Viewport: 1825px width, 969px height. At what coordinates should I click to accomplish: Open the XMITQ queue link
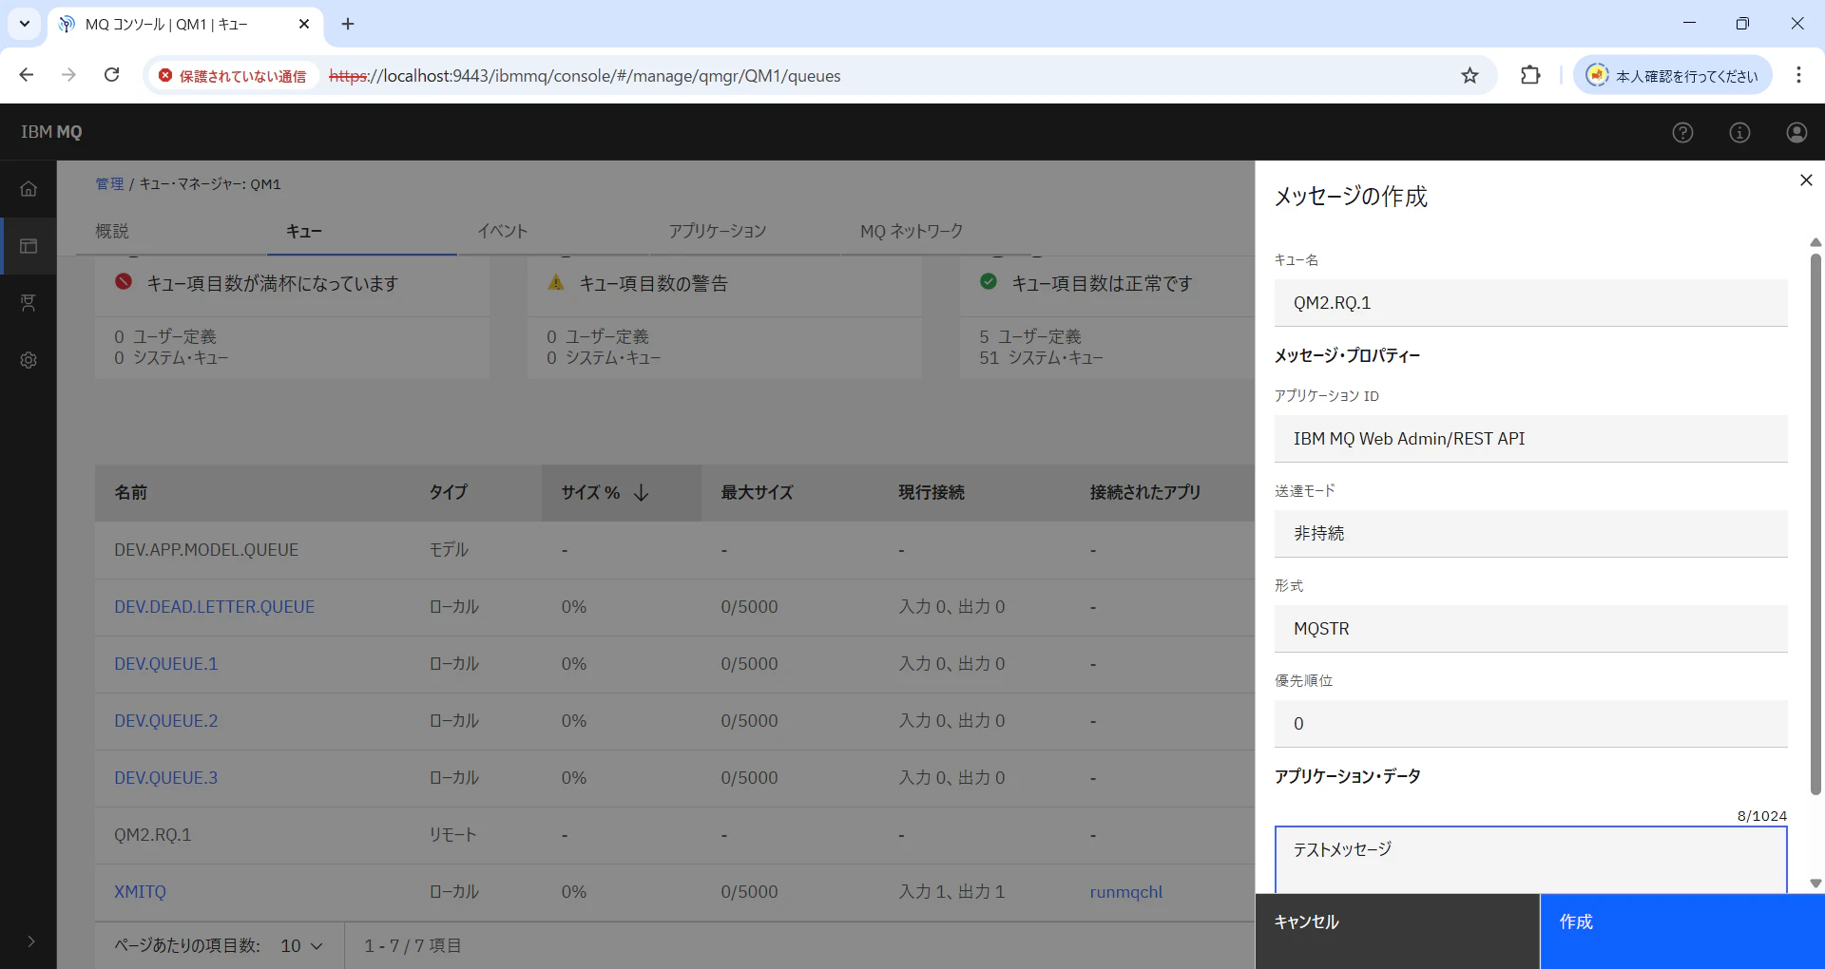pos(140,892)
